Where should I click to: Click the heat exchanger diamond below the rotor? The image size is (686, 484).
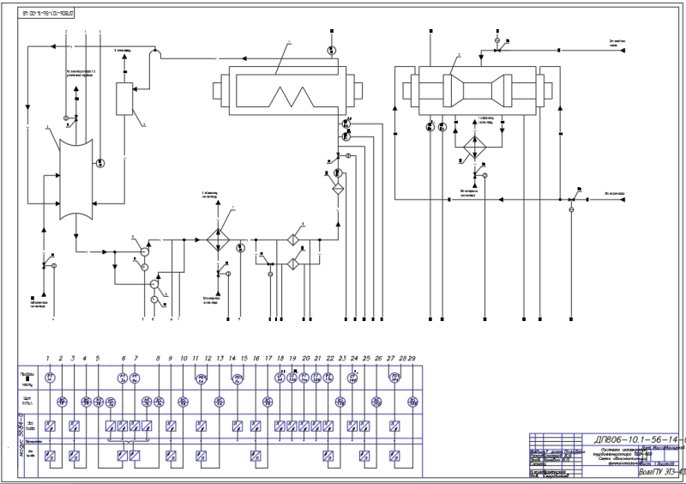tap(475, 147)
